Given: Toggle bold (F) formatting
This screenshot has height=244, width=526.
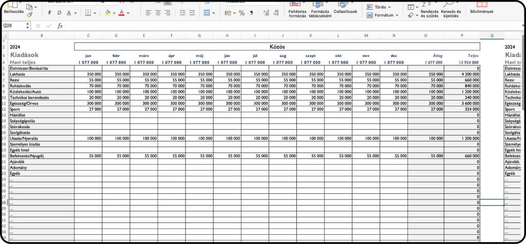Looking at the screenshot, I should 50,13.
